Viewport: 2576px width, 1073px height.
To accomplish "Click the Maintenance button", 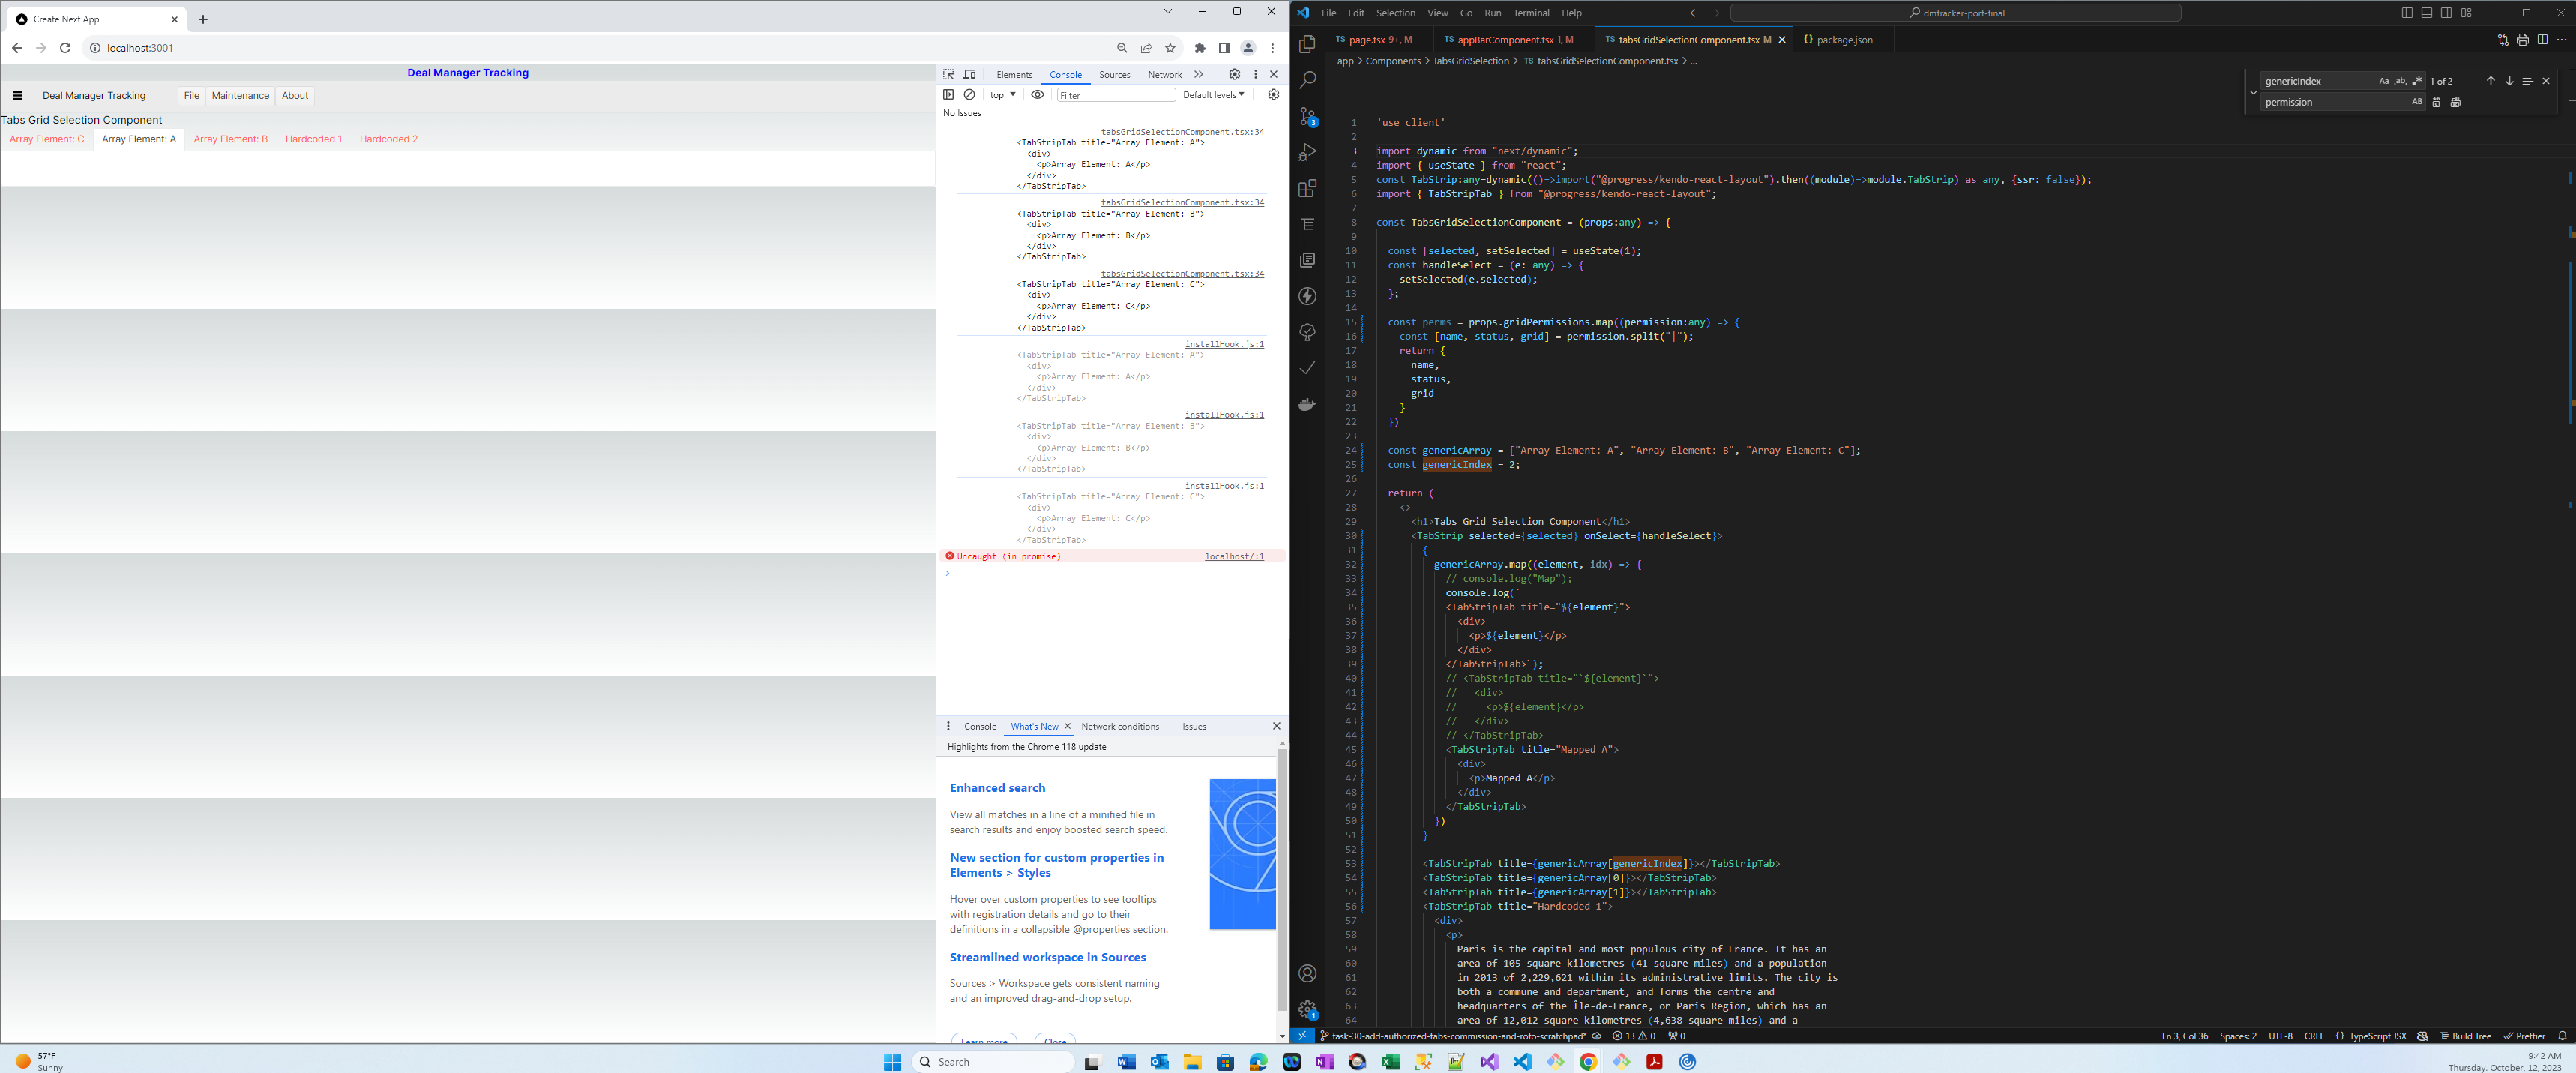I will 240,96.
